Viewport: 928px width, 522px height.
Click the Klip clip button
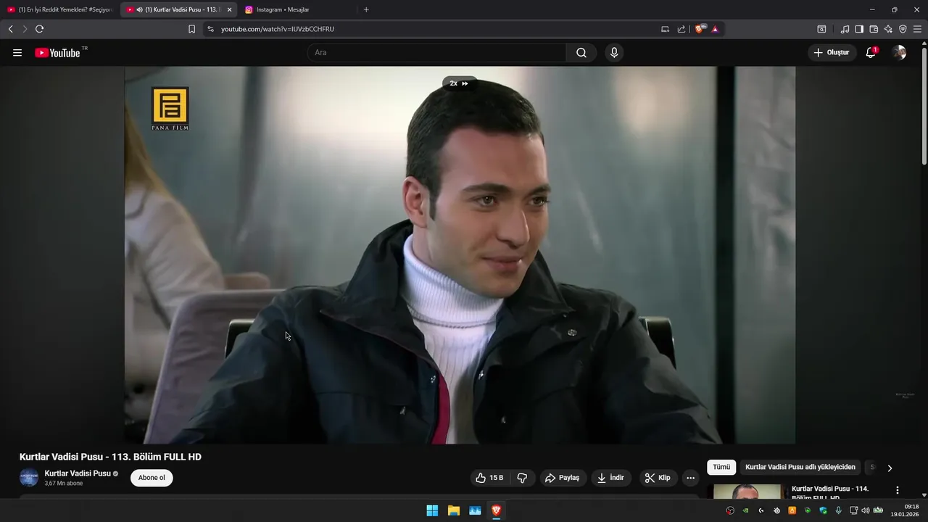[x=658, y=478]
